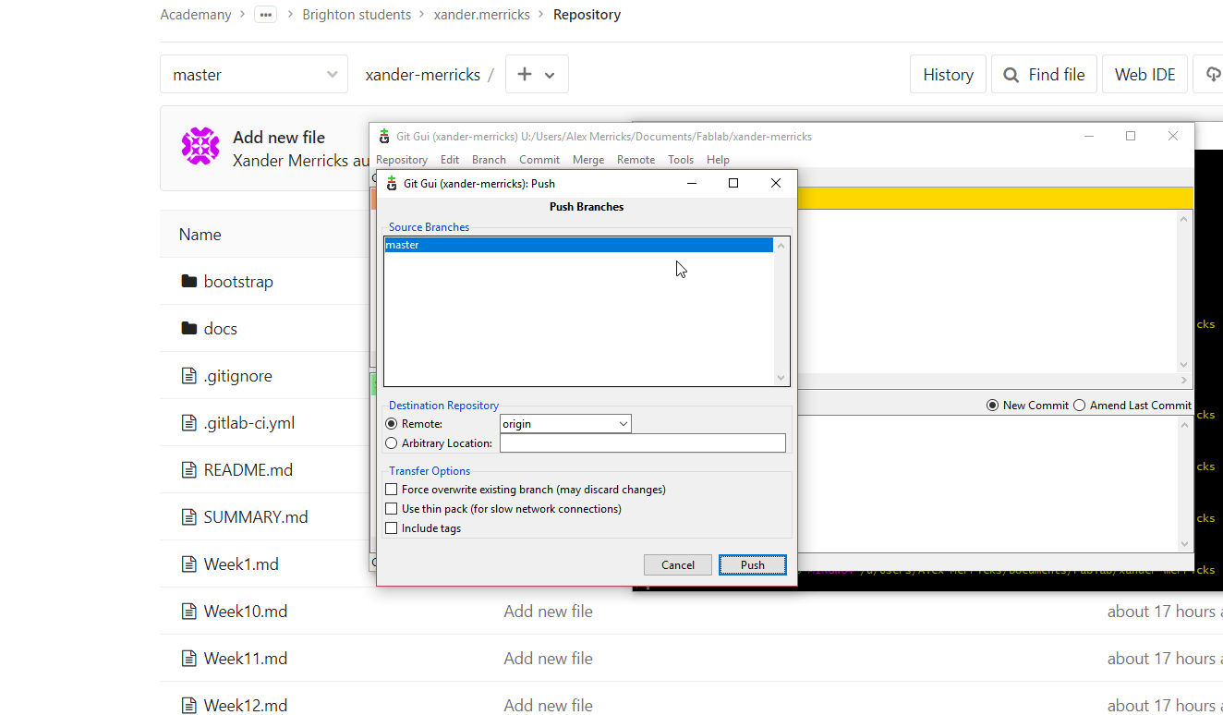Screen dimensions: 1223x715
Task: Go to Brighton students in the breadcrumb
Action: [357, 15]
